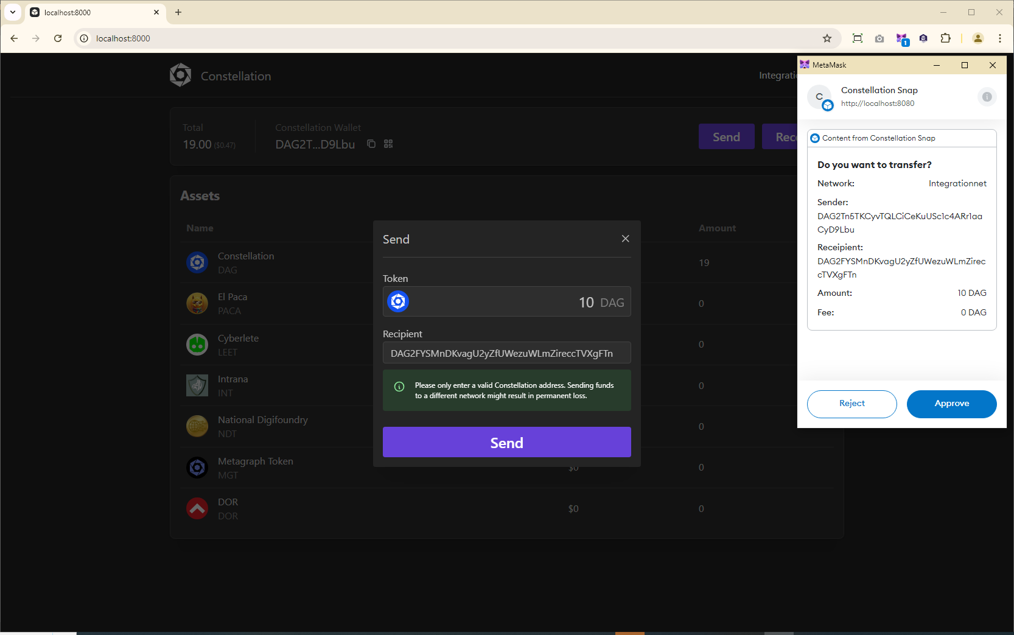Click the screen capture frame icon

pyautogui.click(x=858, y=38)
